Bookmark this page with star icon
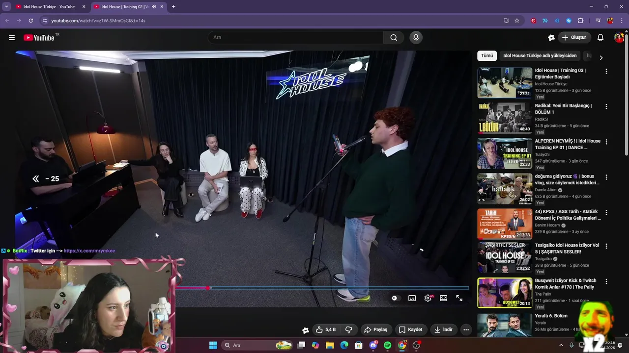 click(x=517, y=21)
